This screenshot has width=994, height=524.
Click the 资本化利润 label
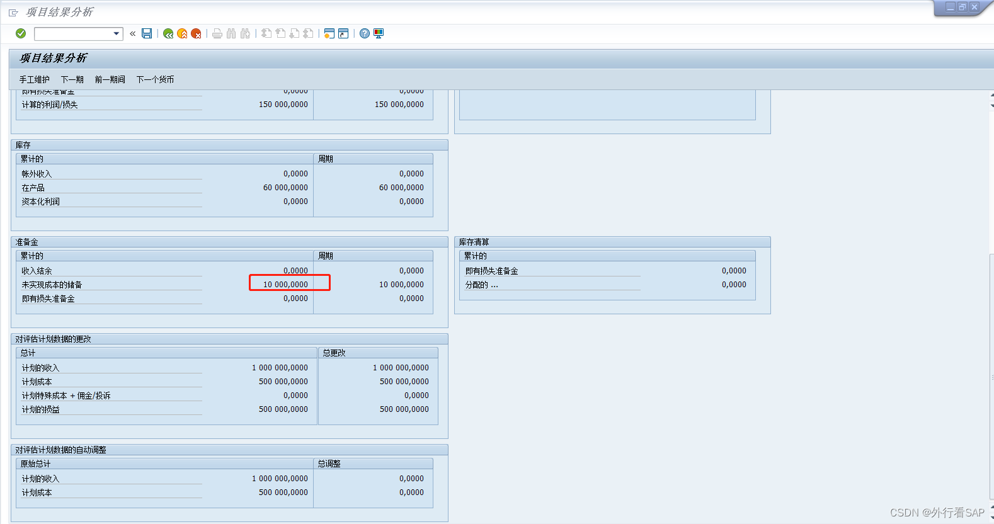40,202
